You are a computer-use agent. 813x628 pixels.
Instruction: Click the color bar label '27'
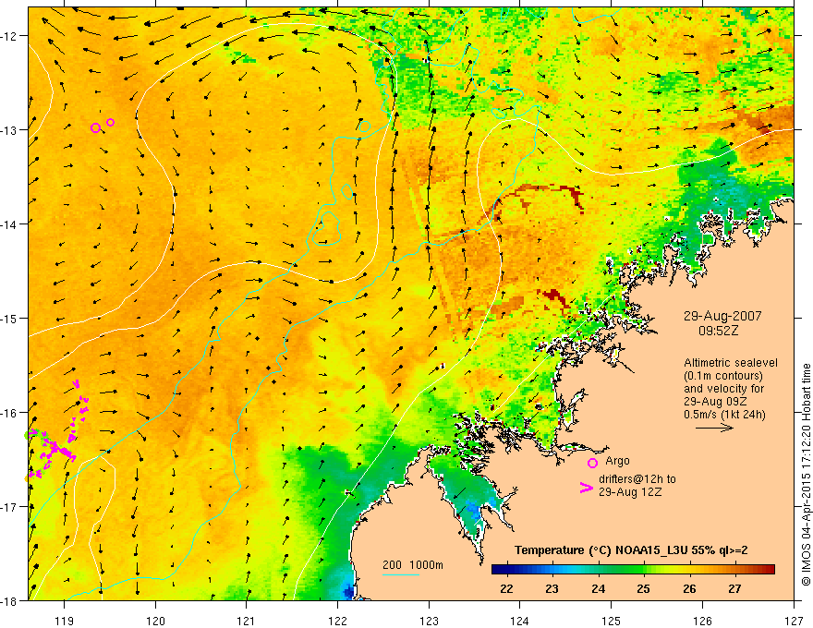[734, 588]
